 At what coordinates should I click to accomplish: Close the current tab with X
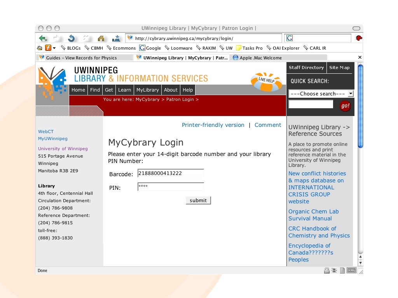point(360,57)
